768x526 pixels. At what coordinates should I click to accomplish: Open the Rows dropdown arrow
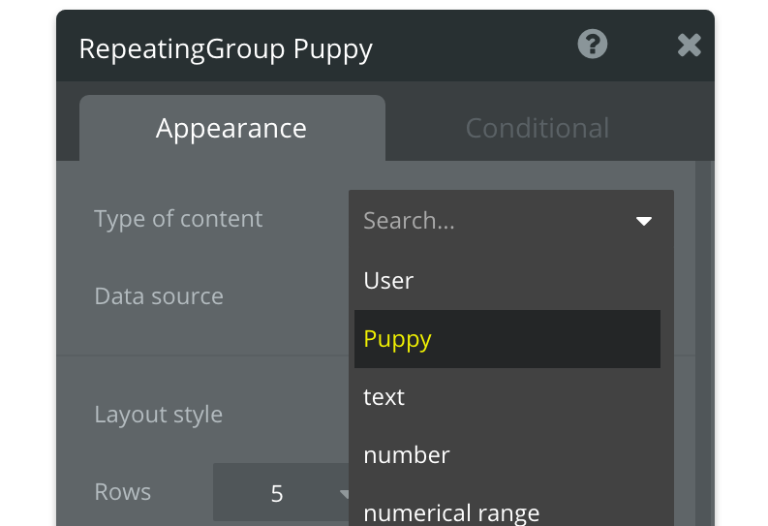343,493
